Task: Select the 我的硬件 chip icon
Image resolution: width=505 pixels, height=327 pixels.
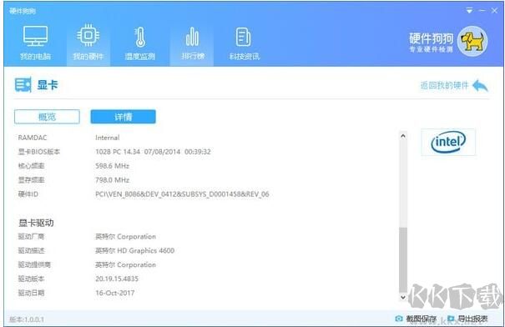Action: pyautogui.click(x=88, y=35)
